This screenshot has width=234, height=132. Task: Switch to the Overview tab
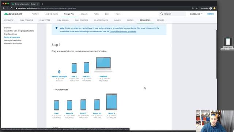[x=9, y=20]
